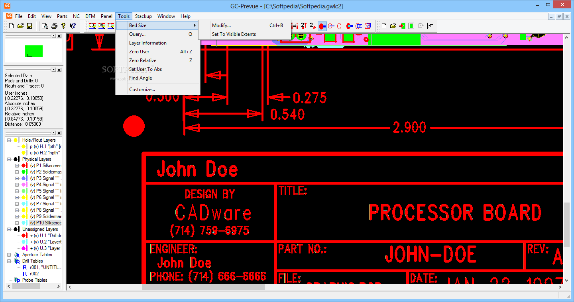Screen dimensions: 574x302
Task: Close the thumbnail overview panel
Action: [x=59, y=36]
